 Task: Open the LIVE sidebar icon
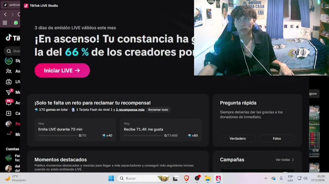(x=9, y=82)
